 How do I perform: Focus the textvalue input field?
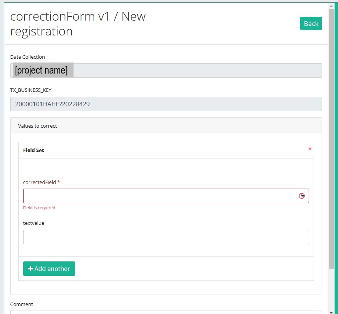click(x=166, y=237)
